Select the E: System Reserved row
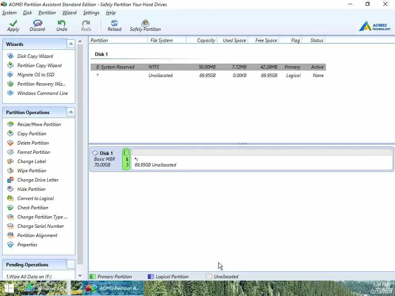This screenshot has height=296, width=395. (208, 67)
